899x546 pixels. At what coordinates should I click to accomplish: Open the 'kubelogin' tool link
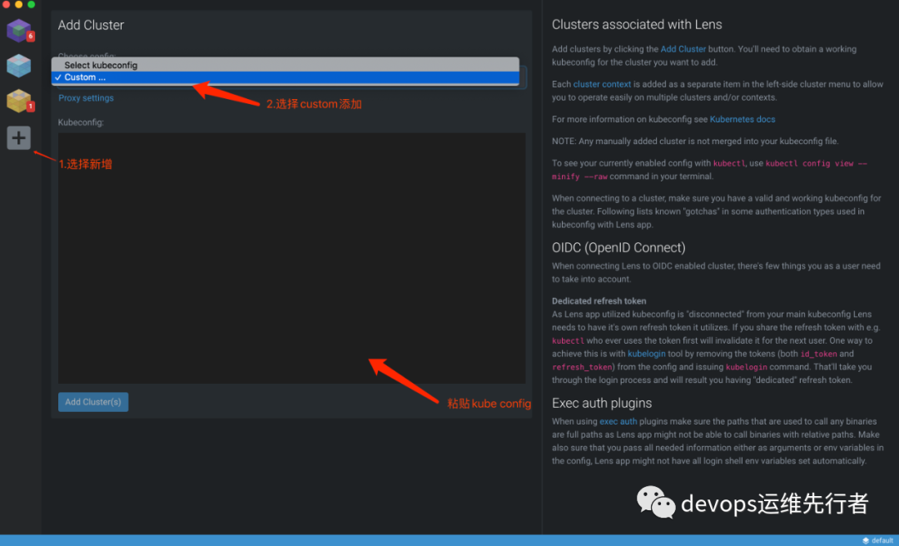click(x=648, y=354)
